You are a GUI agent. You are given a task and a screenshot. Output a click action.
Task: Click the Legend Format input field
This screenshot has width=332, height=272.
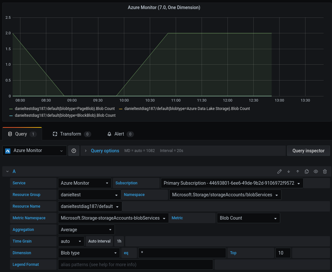click(x=136, y=265)
